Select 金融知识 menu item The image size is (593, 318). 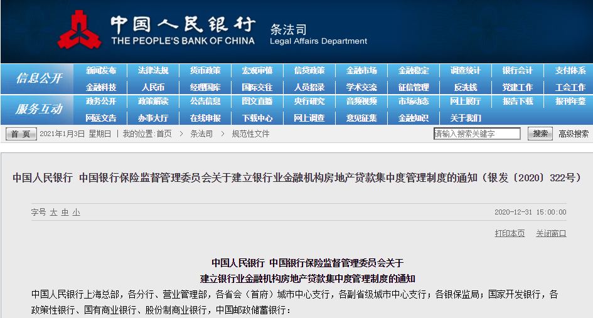tap(414, 118)
